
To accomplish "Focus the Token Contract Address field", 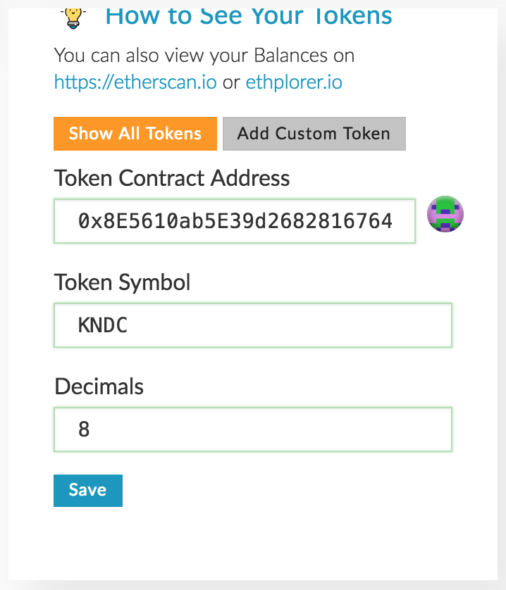I will [x=235, y=222].
